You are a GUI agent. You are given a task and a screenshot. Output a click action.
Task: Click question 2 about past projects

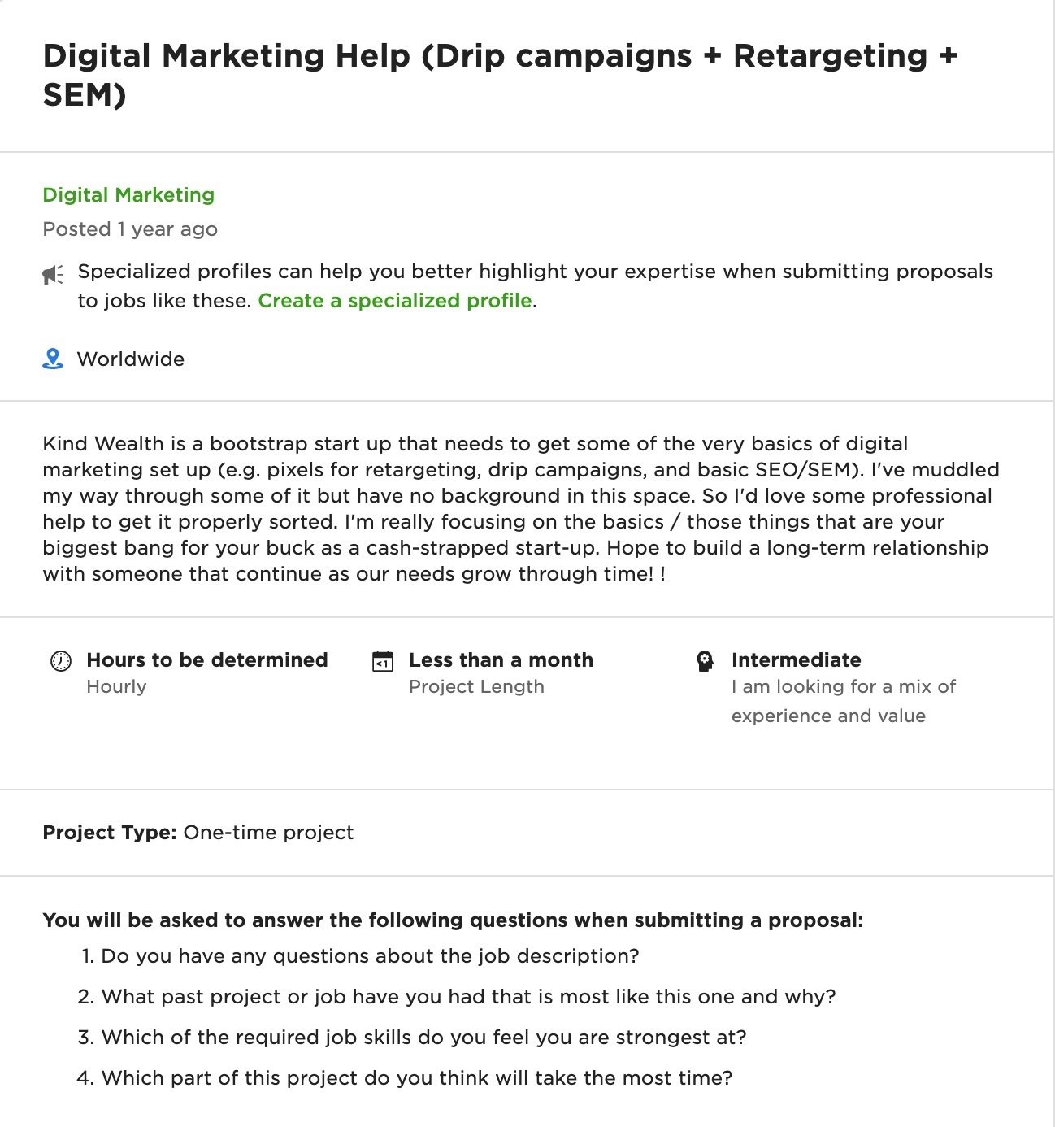469,997
